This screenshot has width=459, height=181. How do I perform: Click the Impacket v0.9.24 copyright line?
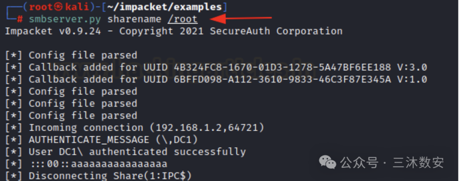173,31
